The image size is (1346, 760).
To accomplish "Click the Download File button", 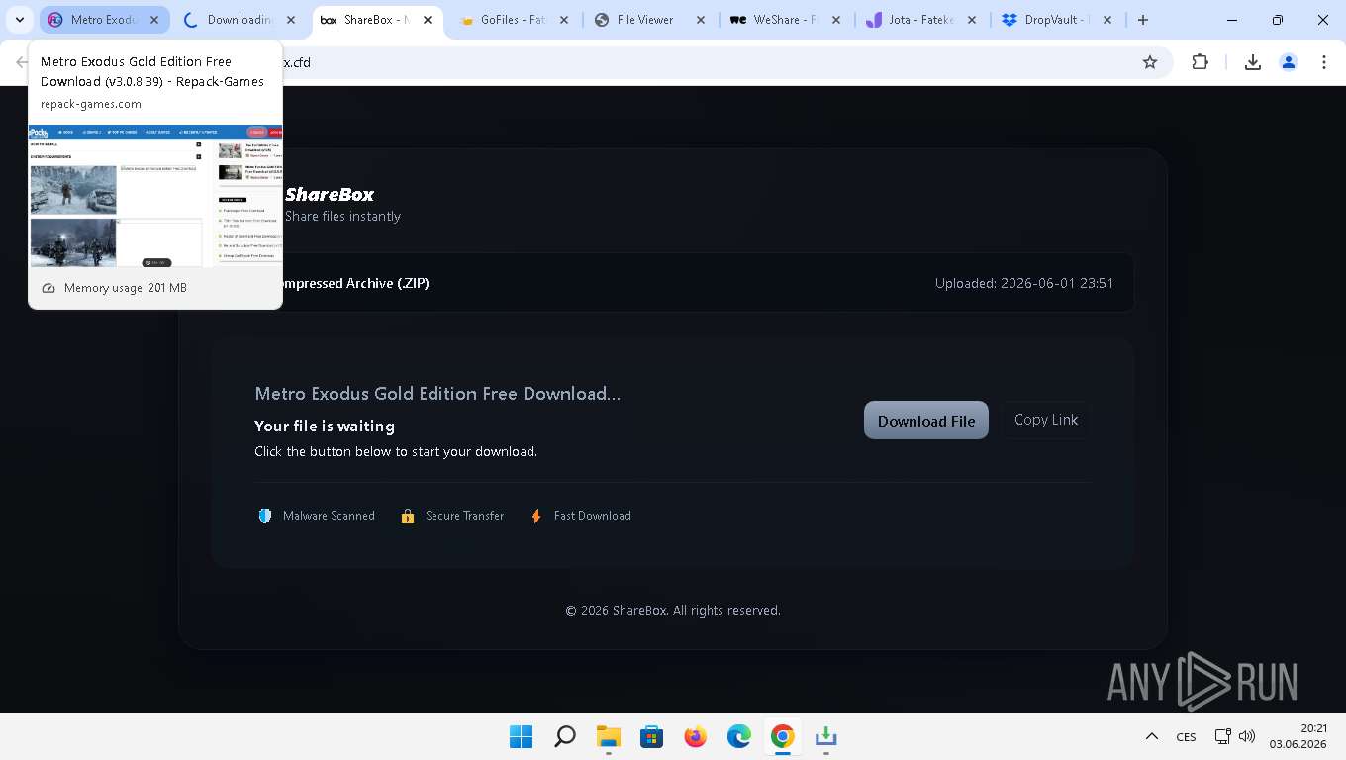I will [x=926, y=421].
